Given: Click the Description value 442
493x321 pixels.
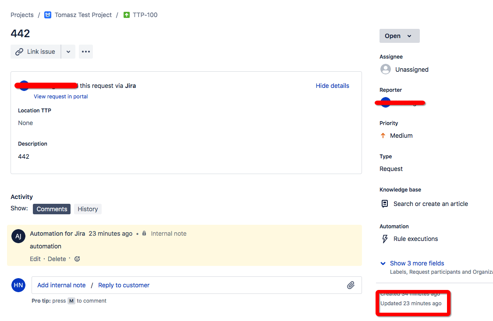Looking at the screenshot, I should pos(24,157).
